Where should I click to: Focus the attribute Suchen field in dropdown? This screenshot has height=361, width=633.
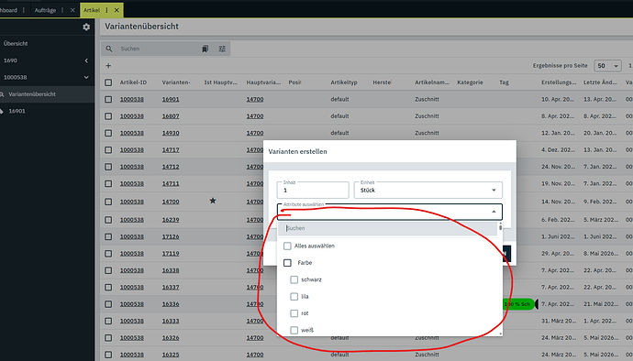387,228
